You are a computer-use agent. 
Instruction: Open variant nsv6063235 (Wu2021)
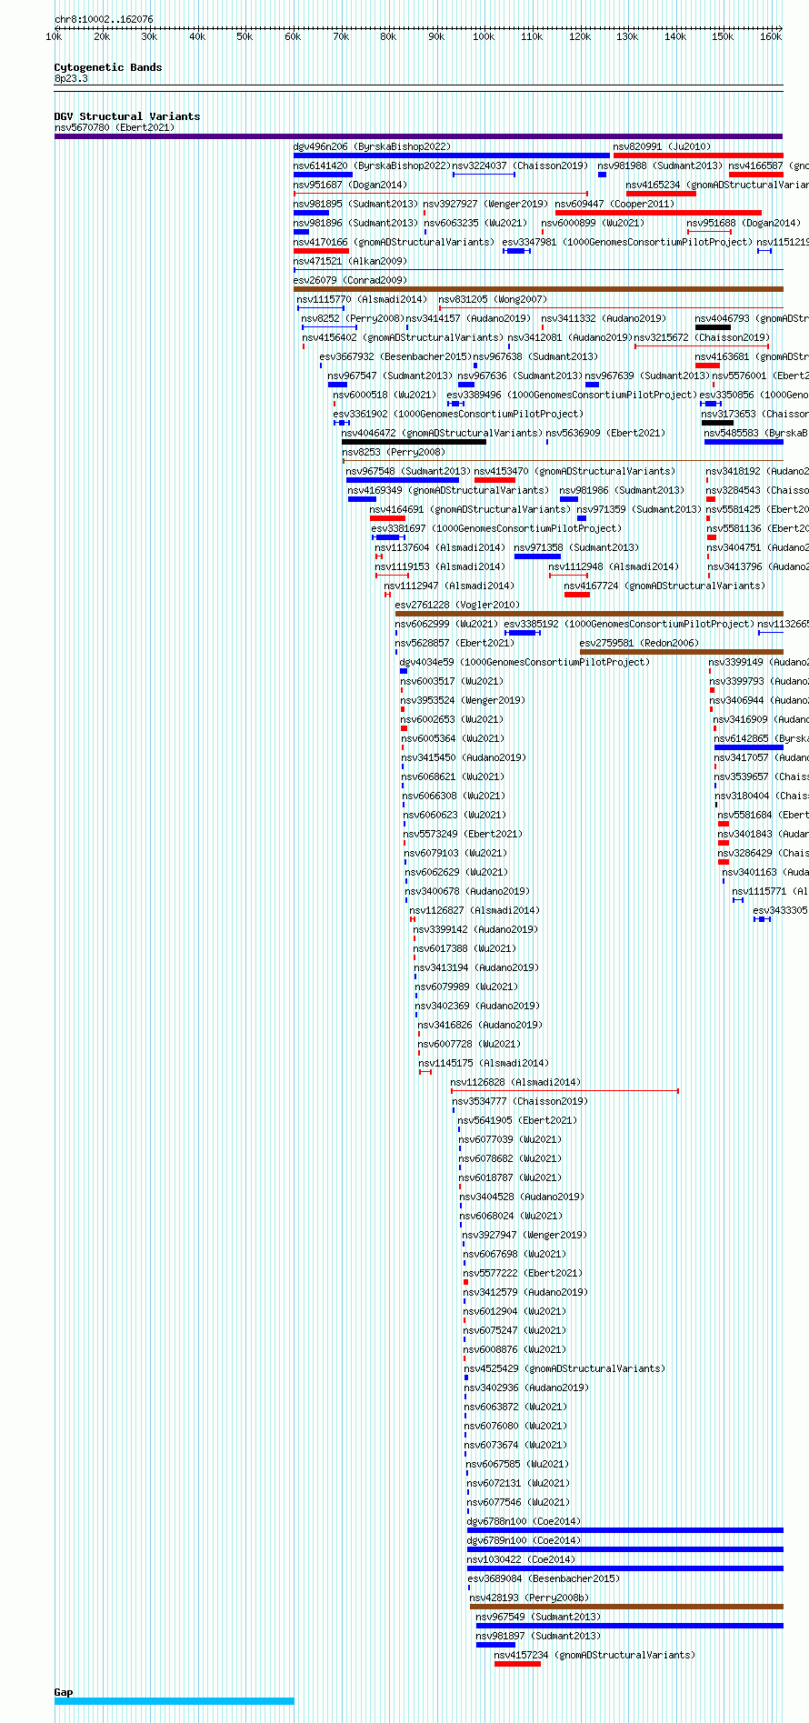pos(475,223)
